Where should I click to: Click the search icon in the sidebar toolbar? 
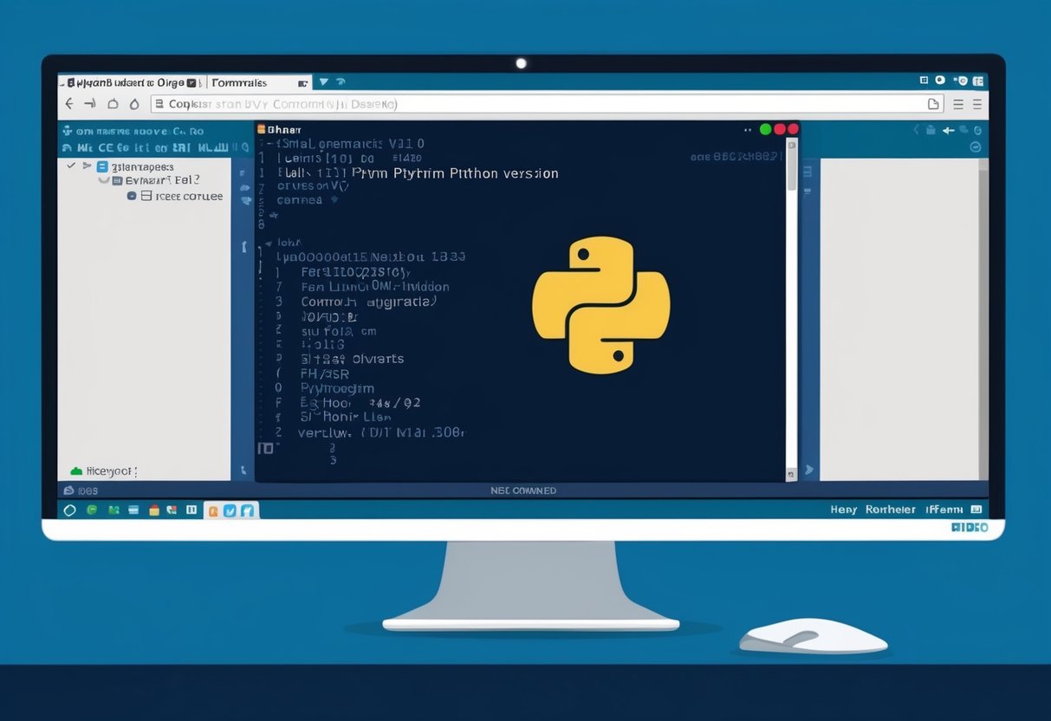point(246,146)
